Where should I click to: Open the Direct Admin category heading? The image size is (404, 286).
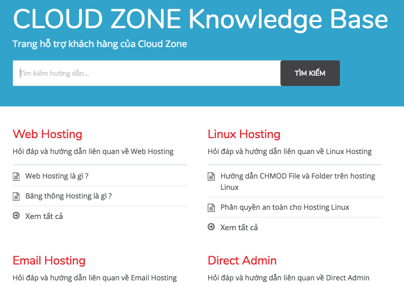242,260
